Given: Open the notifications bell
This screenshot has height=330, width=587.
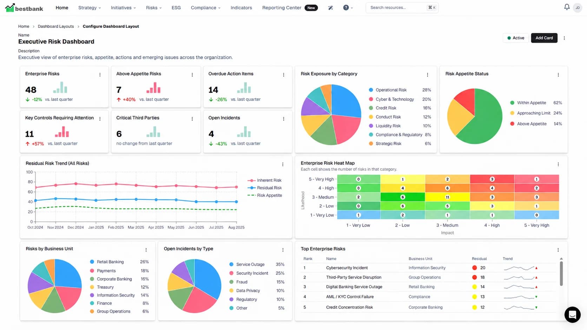Looking at the screenshot, I should click(567, 7).
